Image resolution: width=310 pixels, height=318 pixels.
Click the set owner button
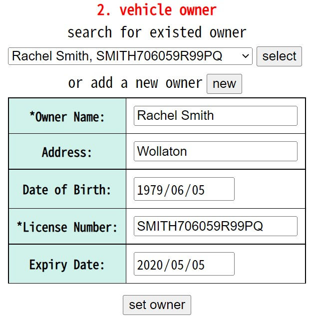[x=157, y=305]
